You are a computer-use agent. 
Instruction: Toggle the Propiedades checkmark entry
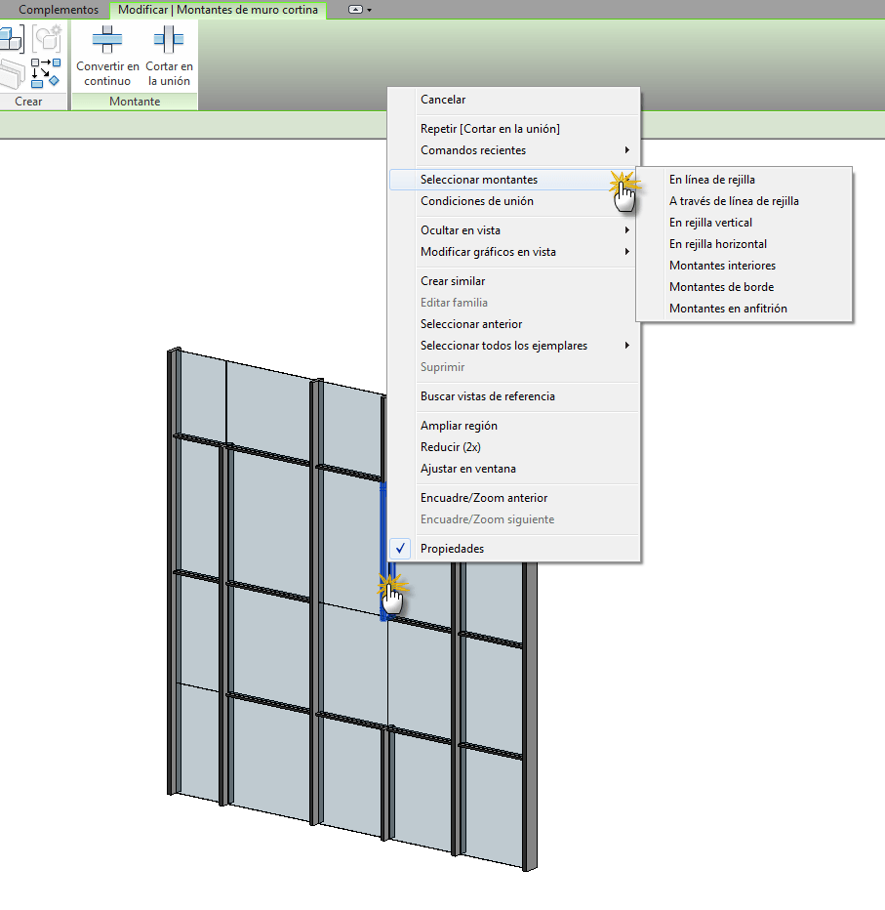click(x=514, y=549)
